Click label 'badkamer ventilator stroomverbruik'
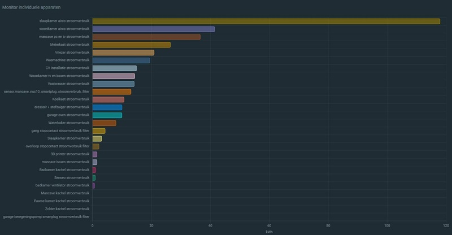The height and width of the screenshot is (235, 452). 62,185
